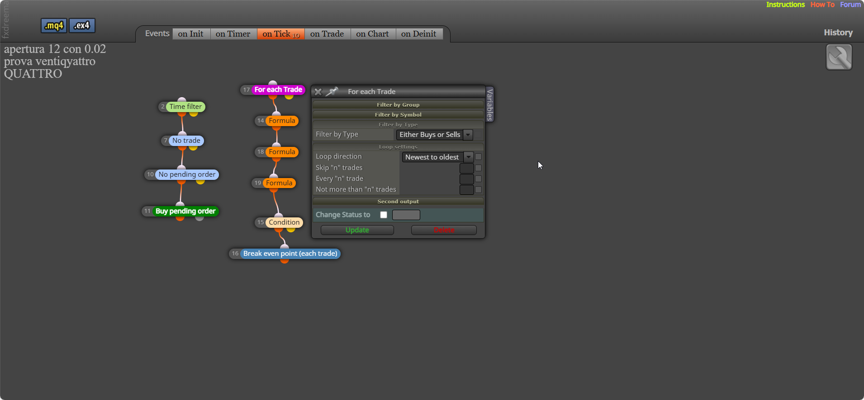Click gray output connector of Buy pending order

tap(199, 218)
